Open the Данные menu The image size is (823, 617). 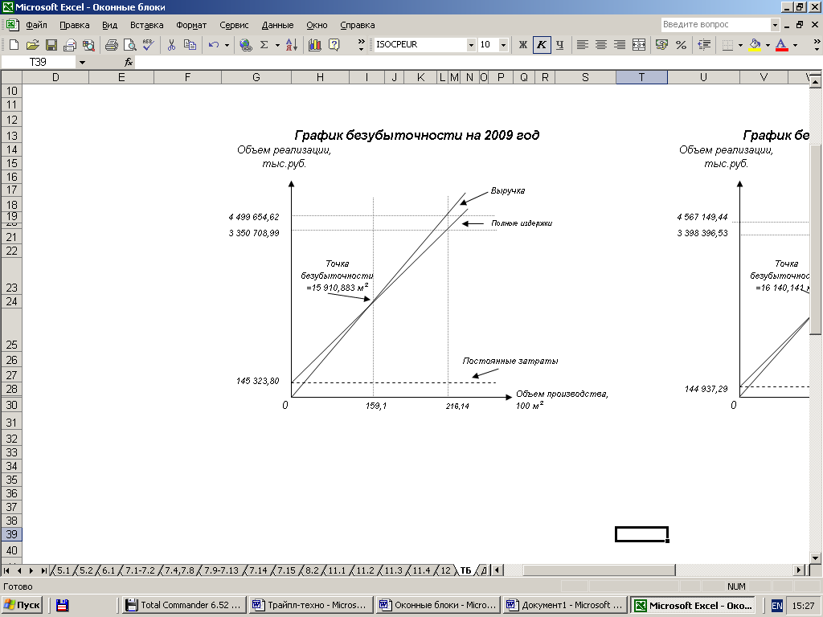pos(277,25)
